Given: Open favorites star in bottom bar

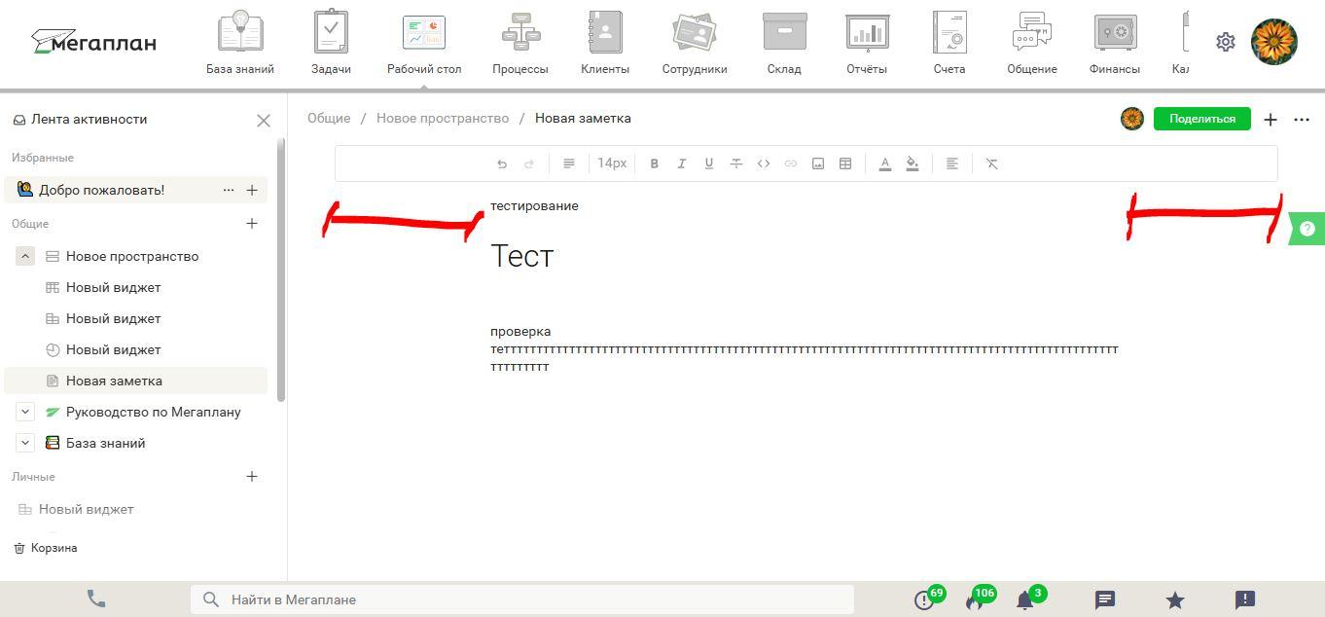Looking at the screenshot, I should [1175, 599].
